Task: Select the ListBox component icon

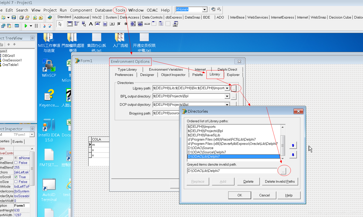Action: [133, 24]
